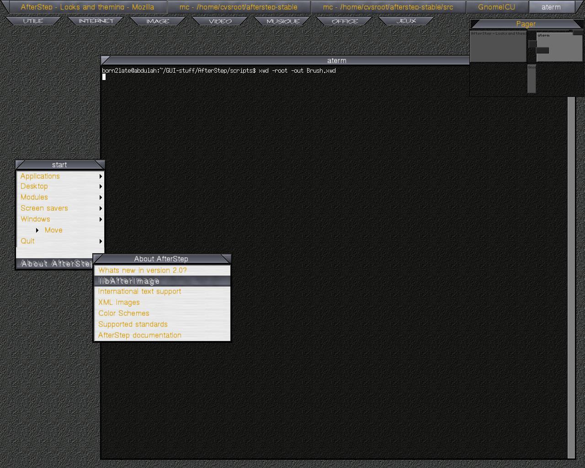Open Applications submenu in start menu

[60, 176]
